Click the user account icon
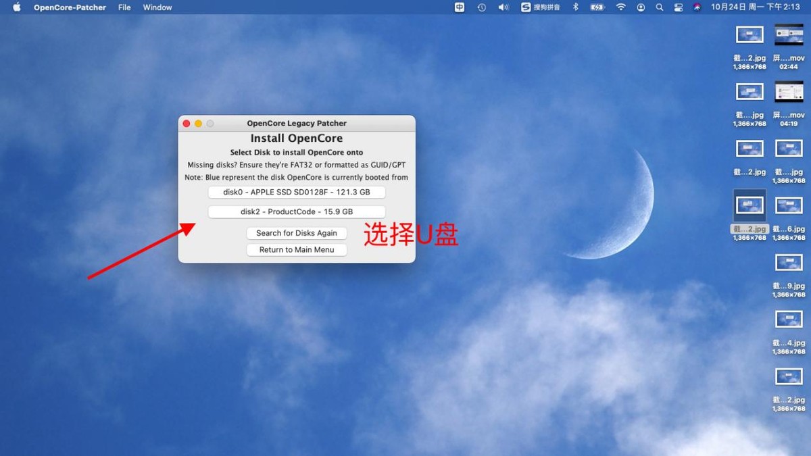811x456 pixels. click(640, 7)
